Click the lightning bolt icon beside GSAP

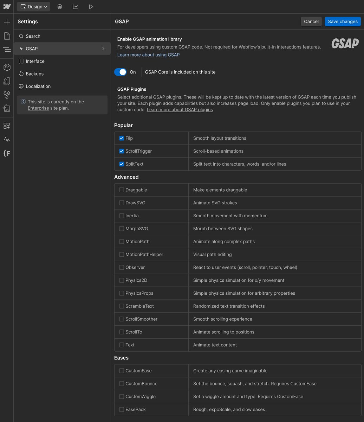(21, 49)
